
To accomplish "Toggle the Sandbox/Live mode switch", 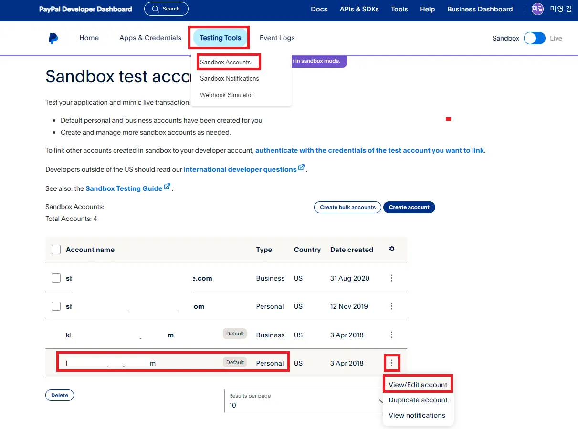I will [x=535, y=38].
